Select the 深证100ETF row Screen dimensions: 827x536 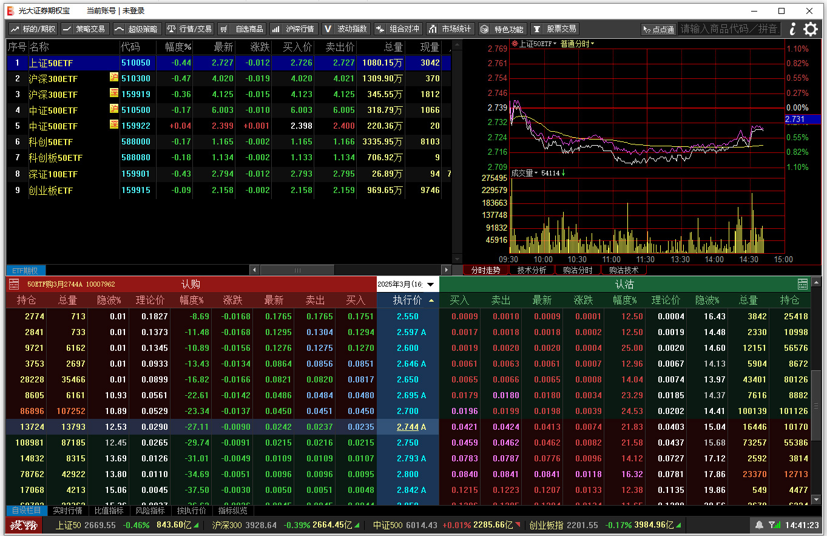[x=229, y=174]
